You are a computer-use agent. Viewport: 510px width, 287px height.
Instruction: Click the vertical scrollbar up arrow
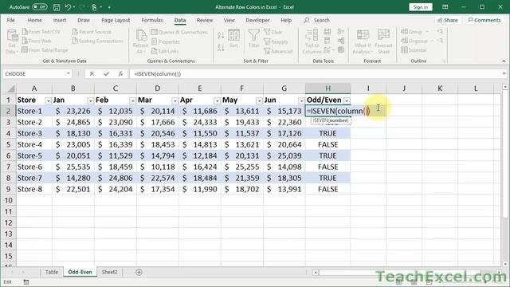pyautogui.click(x=505, y=87)
